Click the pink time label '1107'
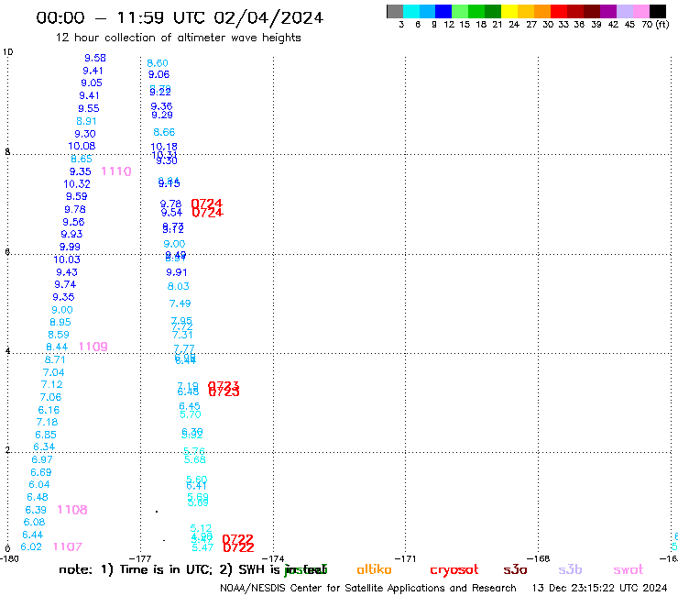The width and height of the screenshot is (678, 596). coord(68,546)
